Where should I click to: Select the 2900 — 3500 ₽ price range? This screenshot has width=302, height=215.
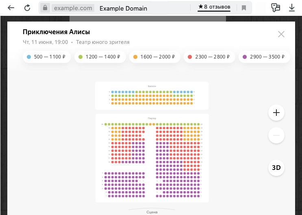coord(264,57)
